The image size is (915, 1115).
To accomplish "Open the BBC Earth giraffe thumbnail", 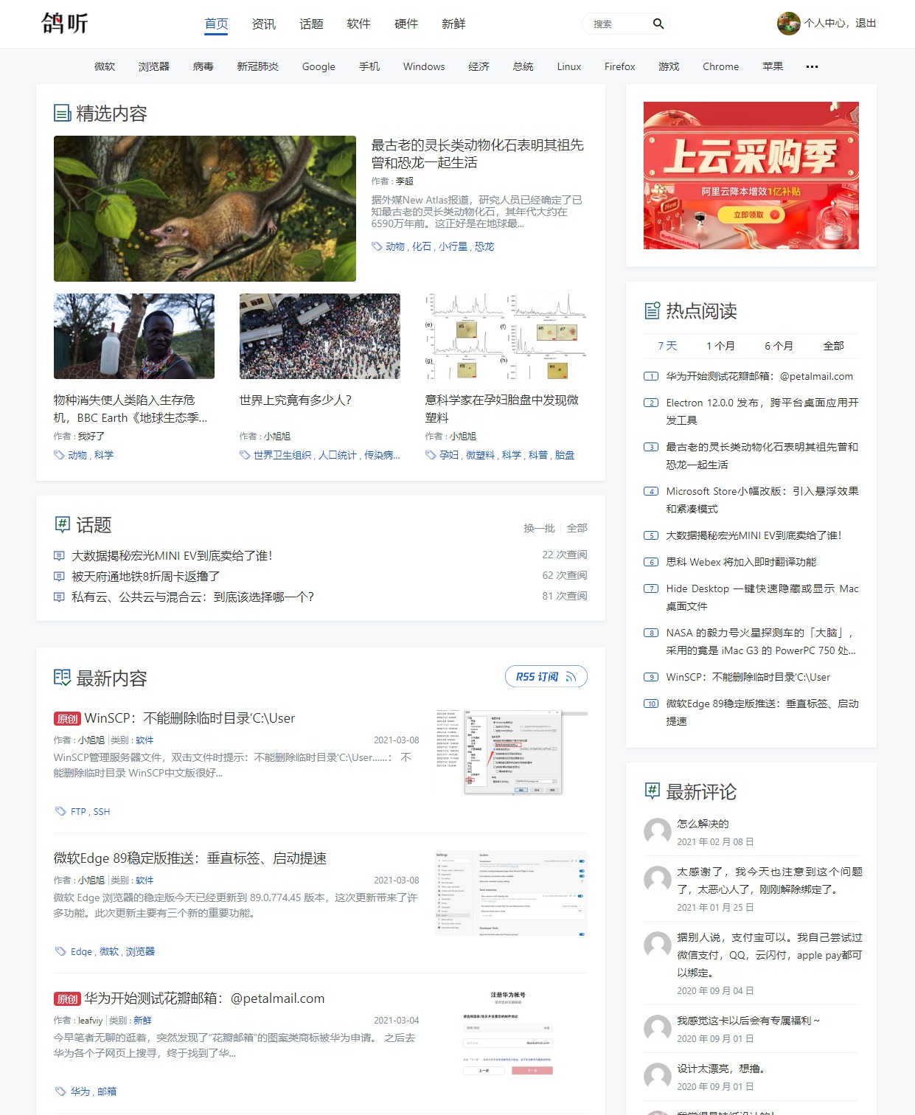I will [134, 336].
